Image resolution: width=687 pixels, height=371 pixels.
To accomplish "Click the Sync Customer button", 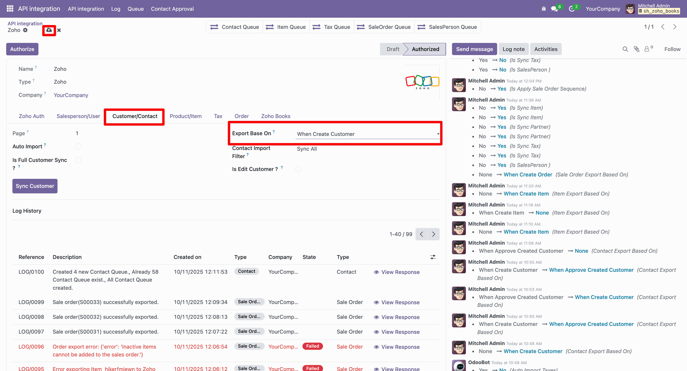I will [35, 186].
